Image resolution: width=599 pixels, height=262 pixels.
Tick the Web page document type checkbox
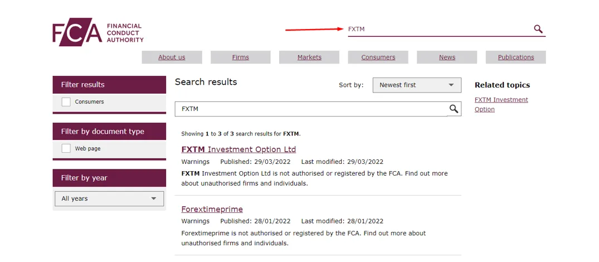(66, 149)
